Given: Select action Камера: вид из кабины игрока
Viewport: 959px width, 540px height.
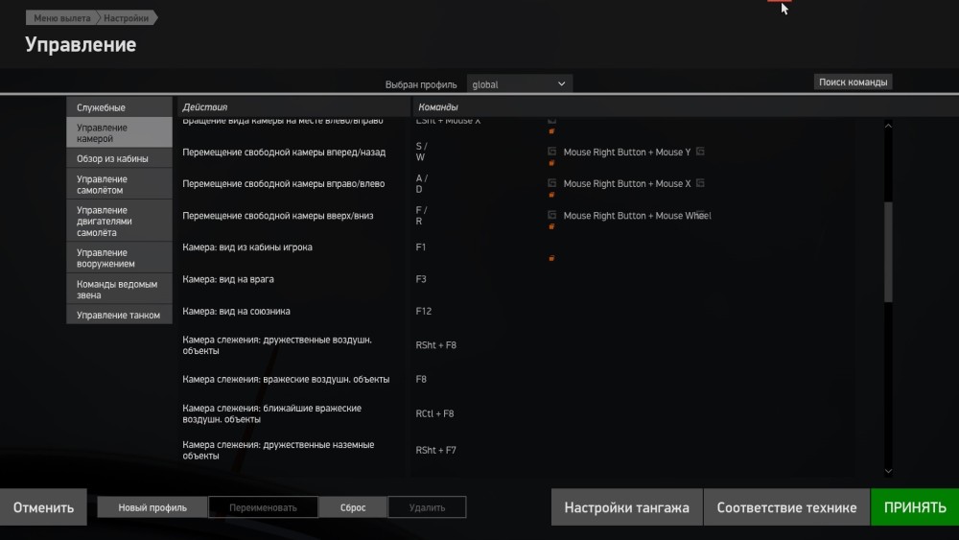Looking at the screenshot, I should pyautogui.click(x=247, y=247).
